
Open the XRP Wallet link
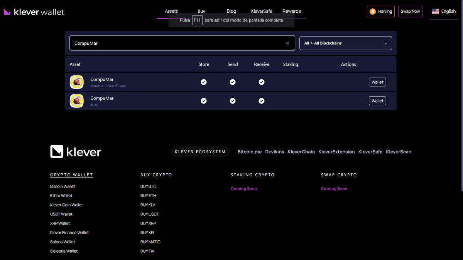(x=60, y=223)
